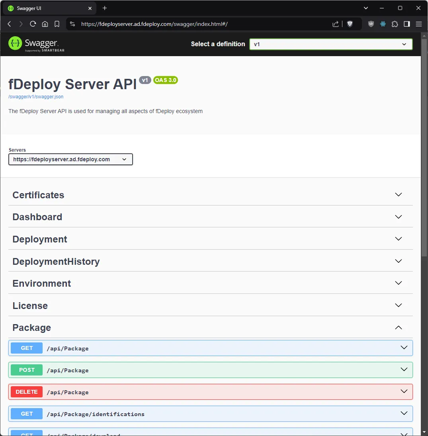Open the /swagger/v1/swagger.json link
The image size is (428, 436).
[x=36, y=96]
